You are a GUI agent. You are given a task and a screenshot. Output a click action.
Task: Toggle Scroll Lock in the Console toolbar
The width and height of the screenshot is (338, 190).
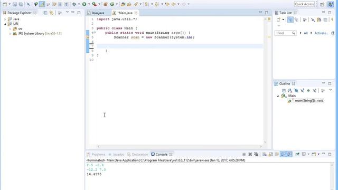[x=270, y=154]
